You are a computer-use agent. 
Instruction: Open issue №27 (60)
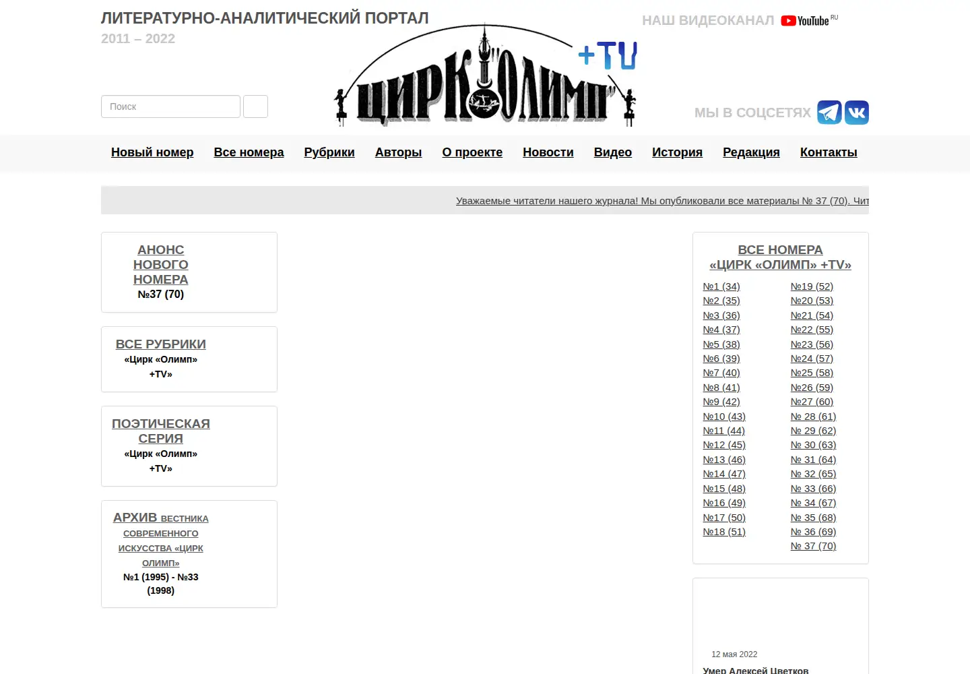click(x=812, y=402)
